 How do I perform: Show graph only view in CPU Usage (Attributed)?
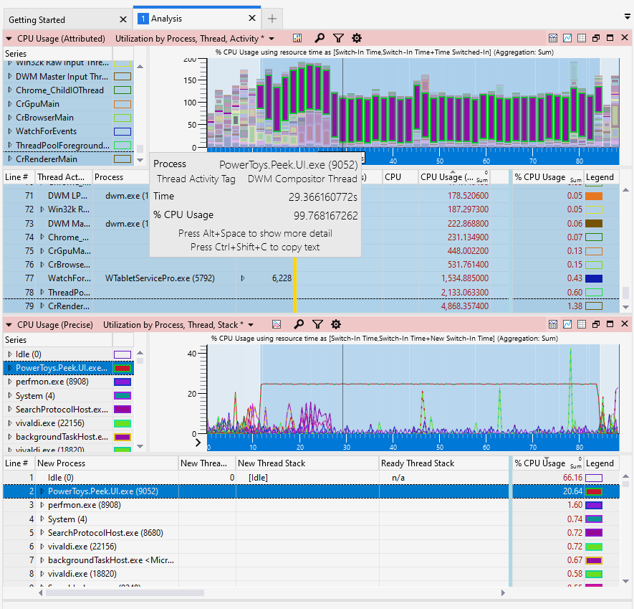[567, 38]
